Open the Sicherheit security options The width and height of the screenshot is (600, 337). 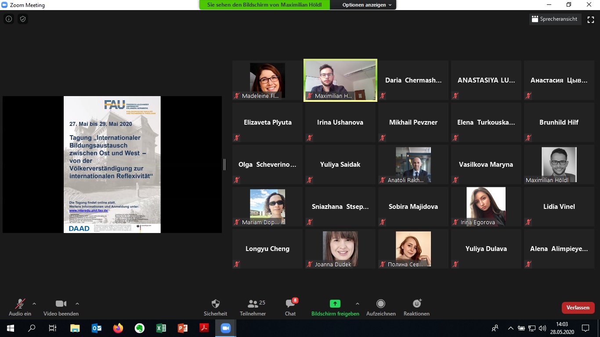pos(215,307)
